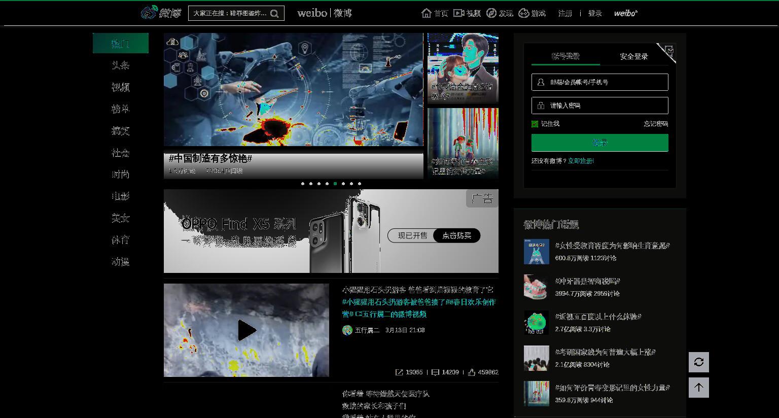779x418 pixels.
Task: Open thumbnail beside 冲牙器是智商税吗 topic
Action: (x=537, y=287)
